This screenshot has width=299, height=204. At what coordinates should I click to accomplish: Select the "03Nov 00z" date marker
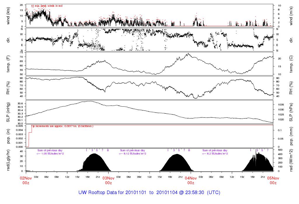click(109, 181)
